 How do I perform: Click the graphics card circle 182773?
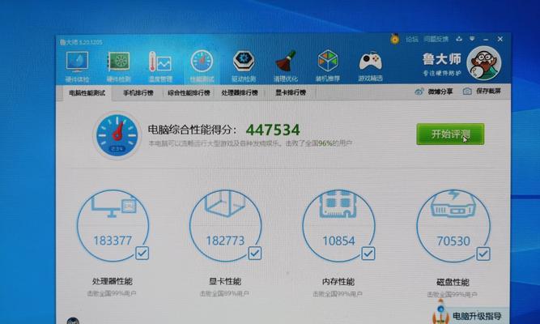225,226
